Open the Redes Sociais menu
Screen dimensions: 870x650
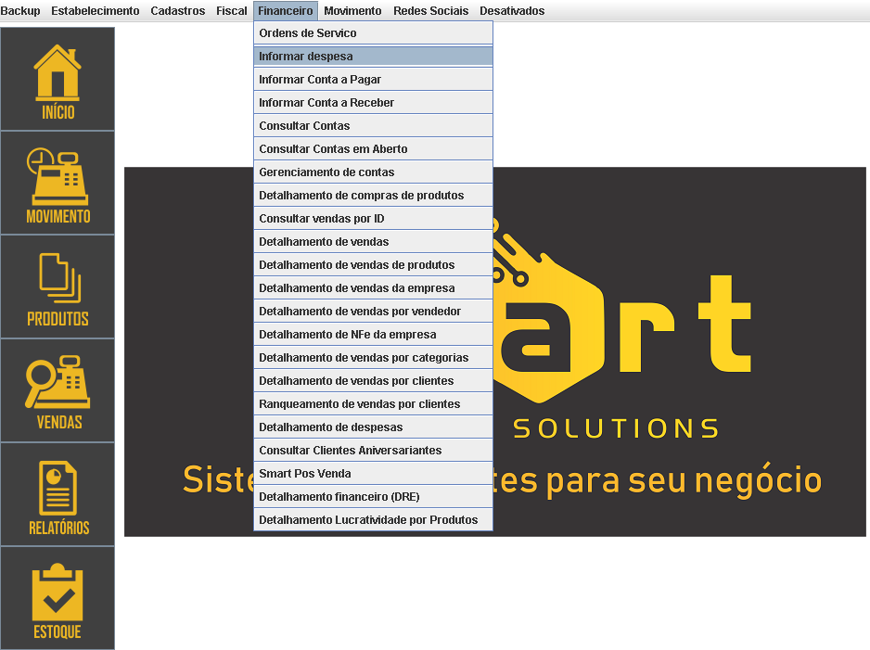click(x=430, y=11)
